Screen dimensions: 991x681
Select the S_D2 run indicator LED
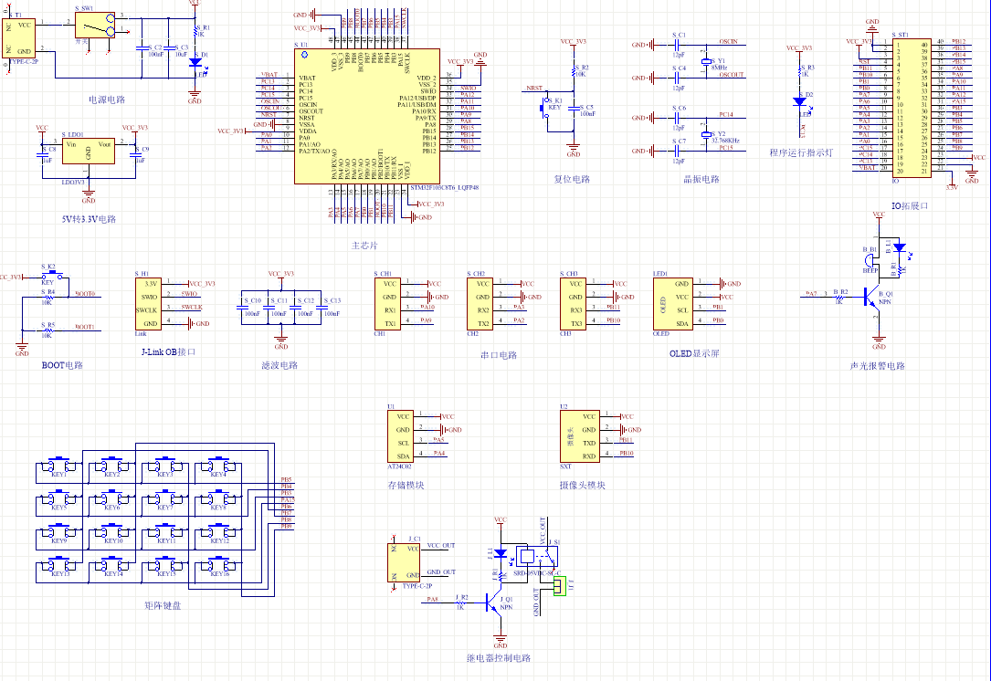[800, 101]
